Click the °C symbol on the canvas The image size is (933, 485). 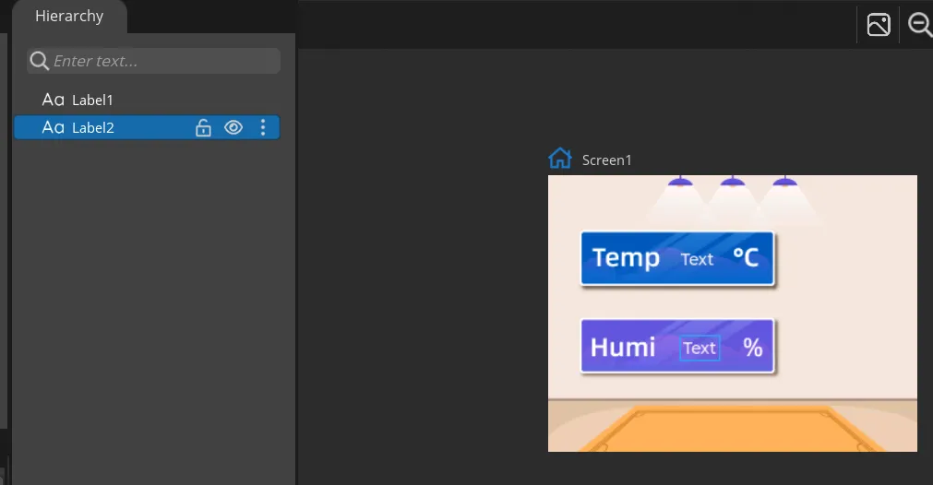[x=745, y=257]
